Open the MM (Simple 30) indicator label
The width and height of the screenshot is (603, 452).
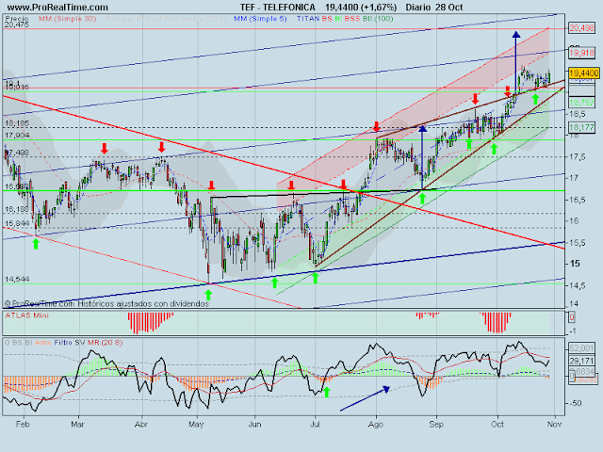point(67,19)
